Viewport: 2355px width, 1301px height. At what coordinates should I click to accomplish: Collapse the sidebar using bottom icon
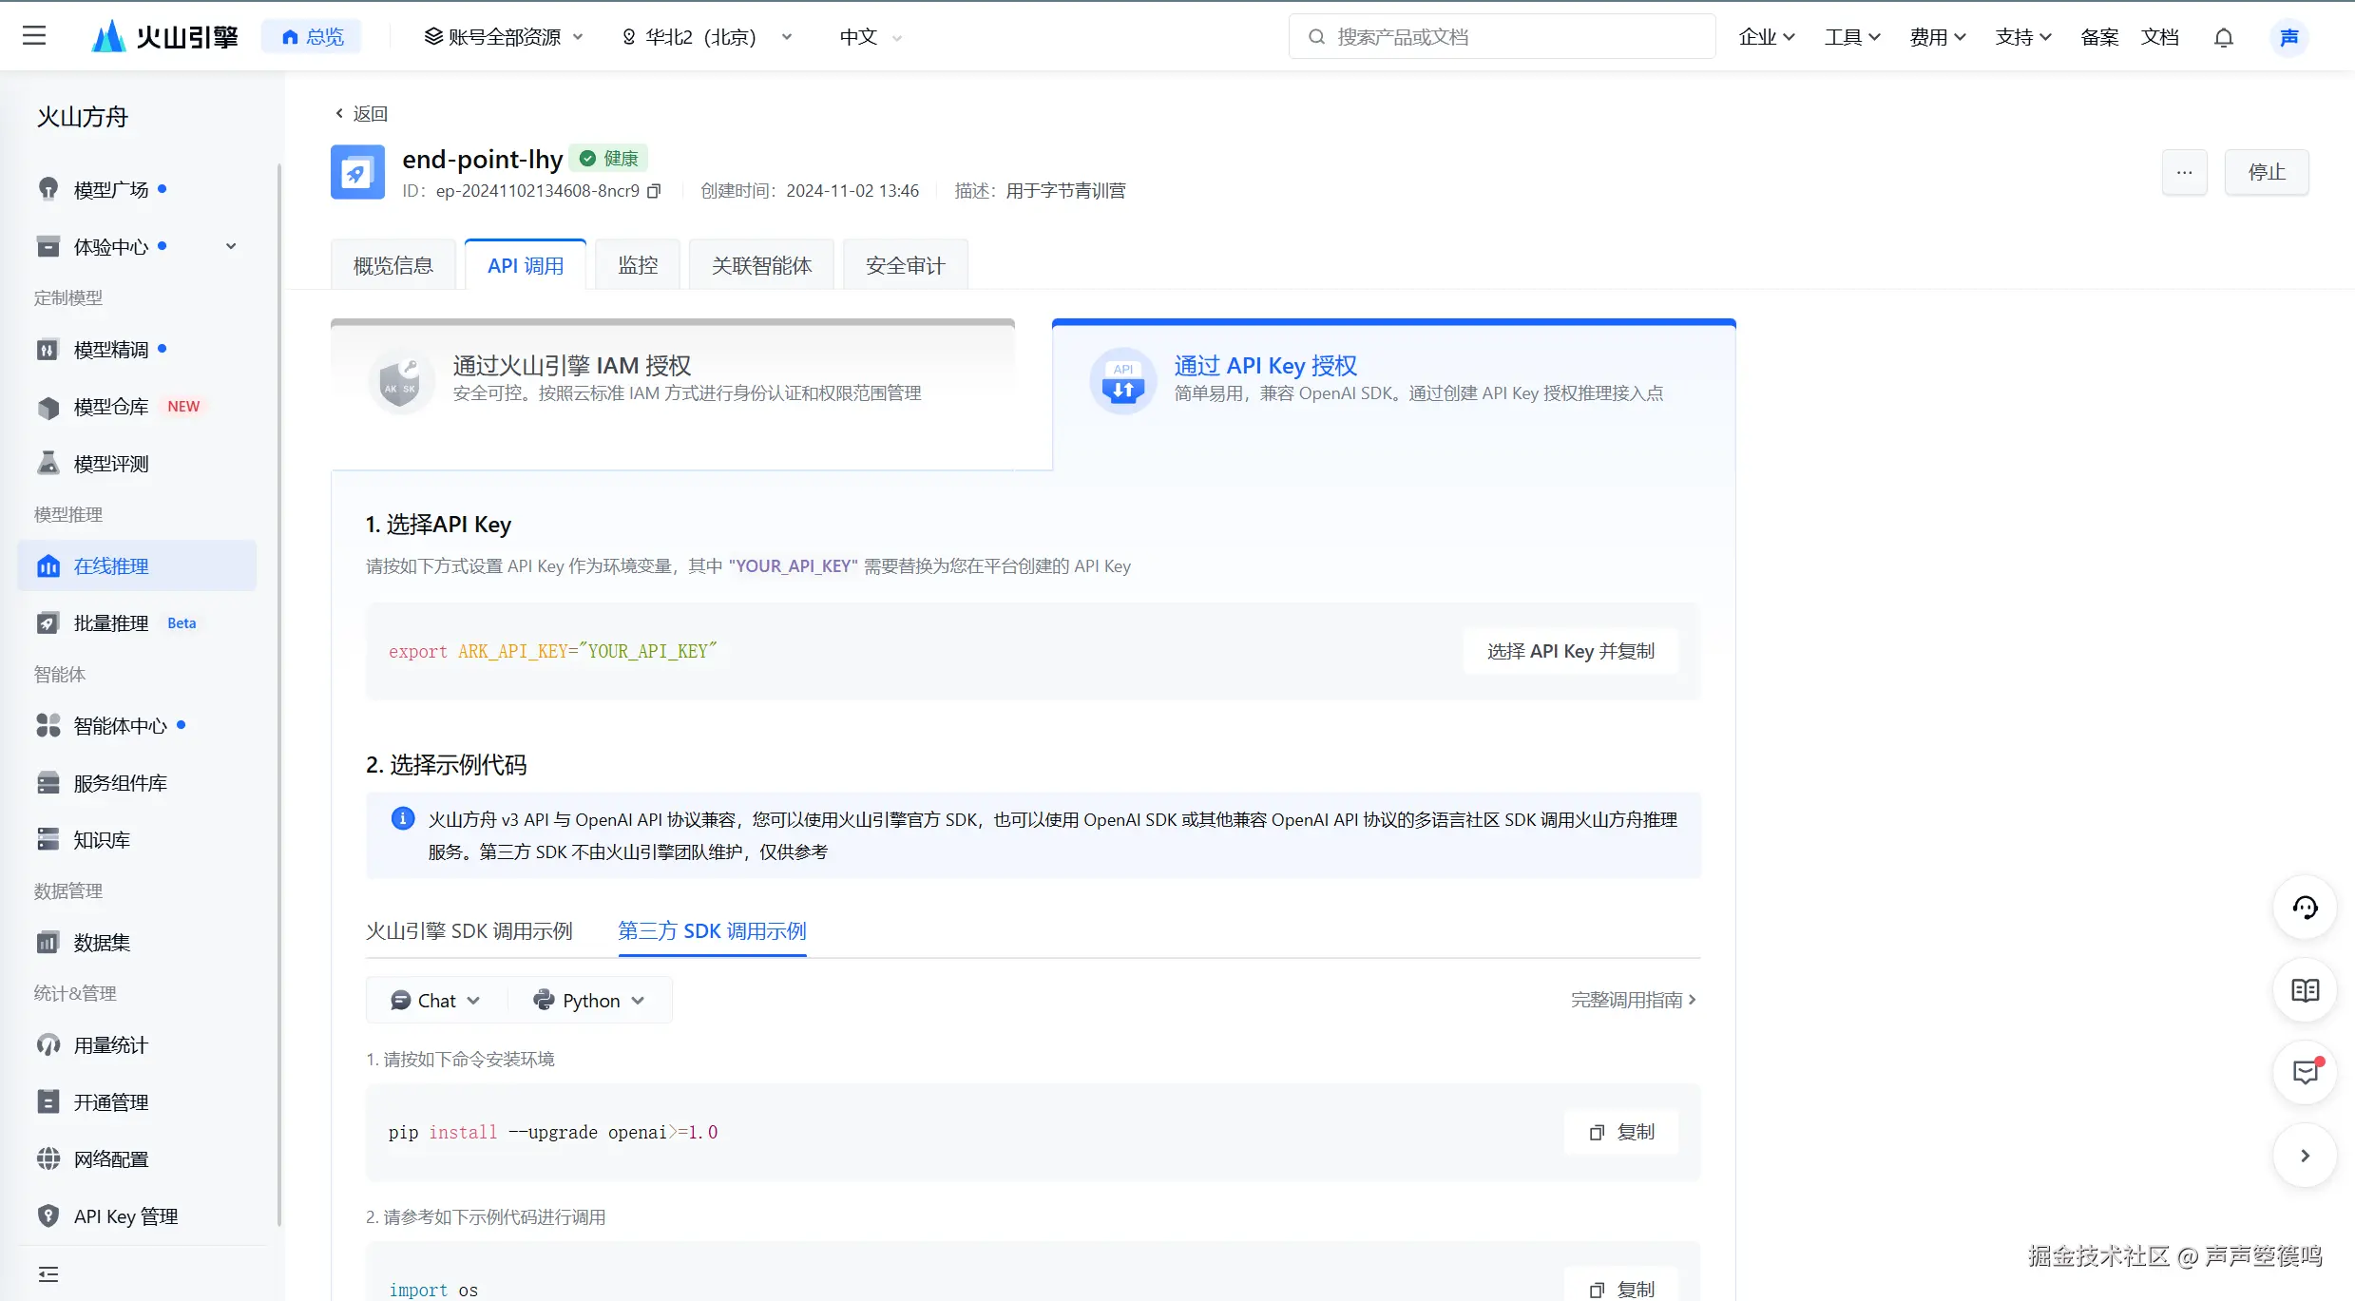coord(48,1274)
